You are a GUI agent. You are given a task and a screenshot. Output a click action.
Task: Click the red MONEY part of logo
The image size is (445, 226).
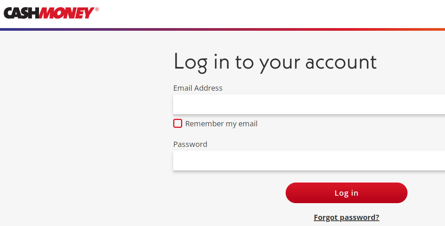click(66, 13)
